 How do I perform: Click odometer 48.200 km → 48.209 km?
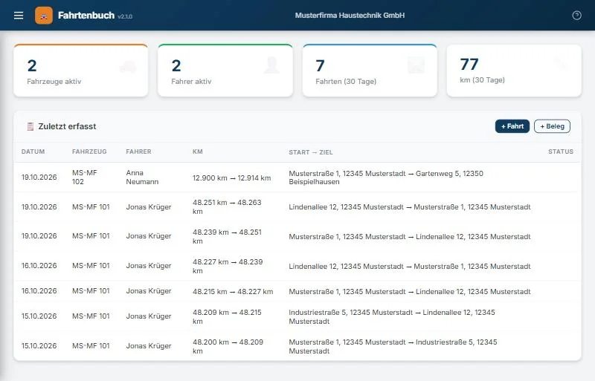[228, 347]
